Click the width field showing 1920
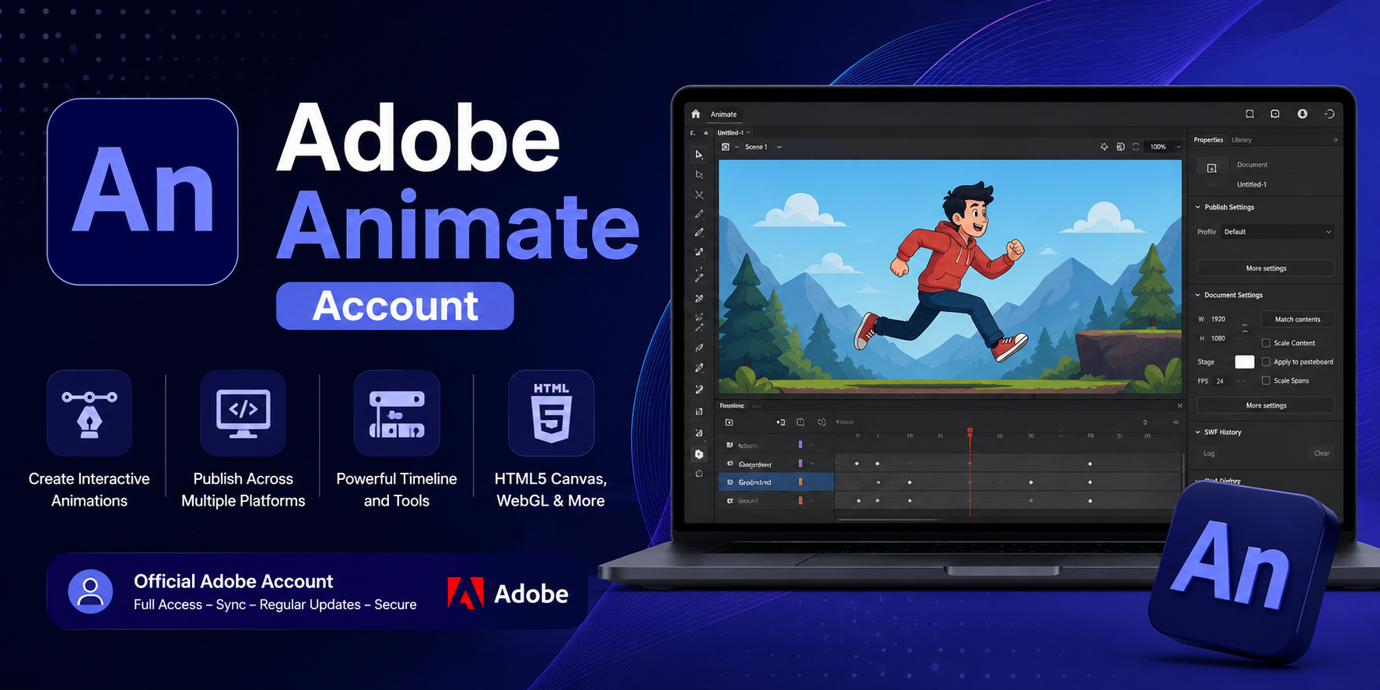 tap(1221, 320)
